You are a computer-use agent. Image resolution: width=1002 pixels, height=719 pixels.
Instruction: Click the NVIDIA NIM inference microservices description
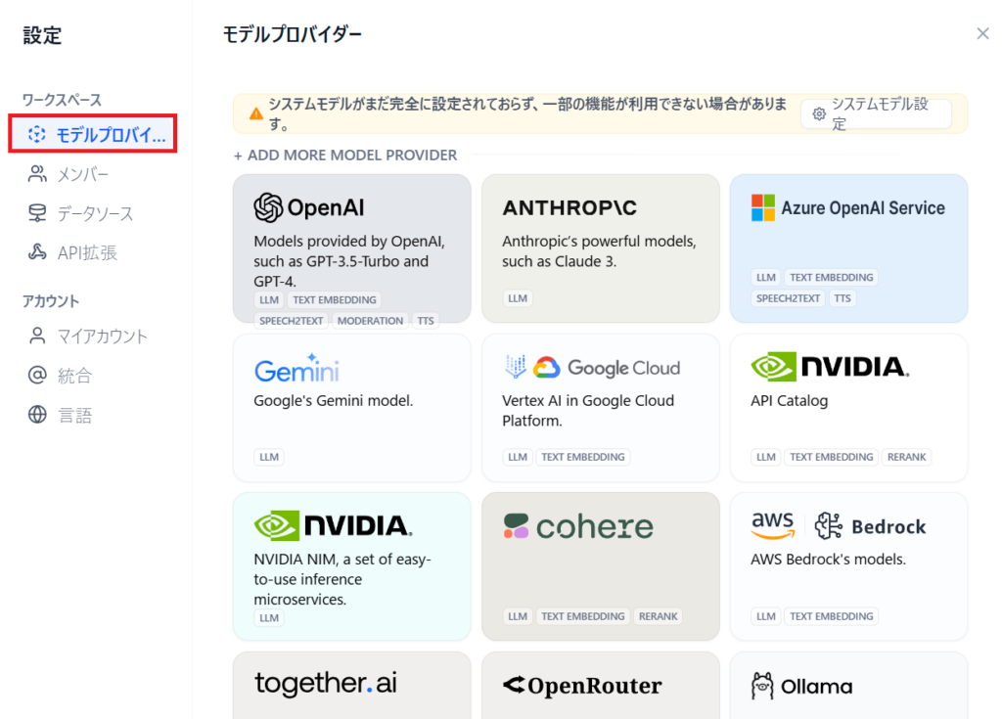(342, 579)
